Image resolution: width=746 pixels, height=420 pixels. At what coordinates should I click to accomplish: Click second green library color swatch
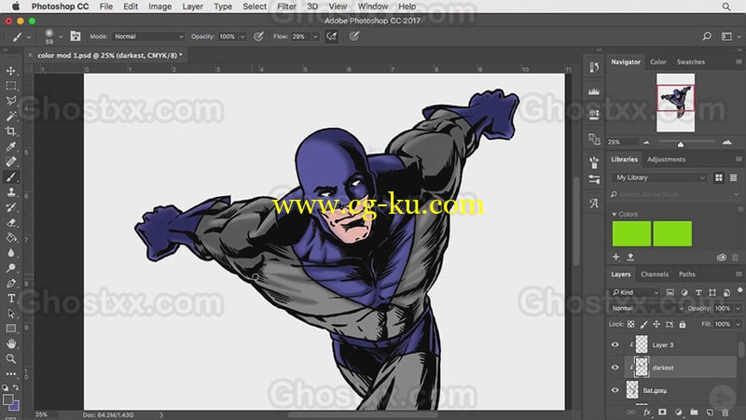click(672, 233)
